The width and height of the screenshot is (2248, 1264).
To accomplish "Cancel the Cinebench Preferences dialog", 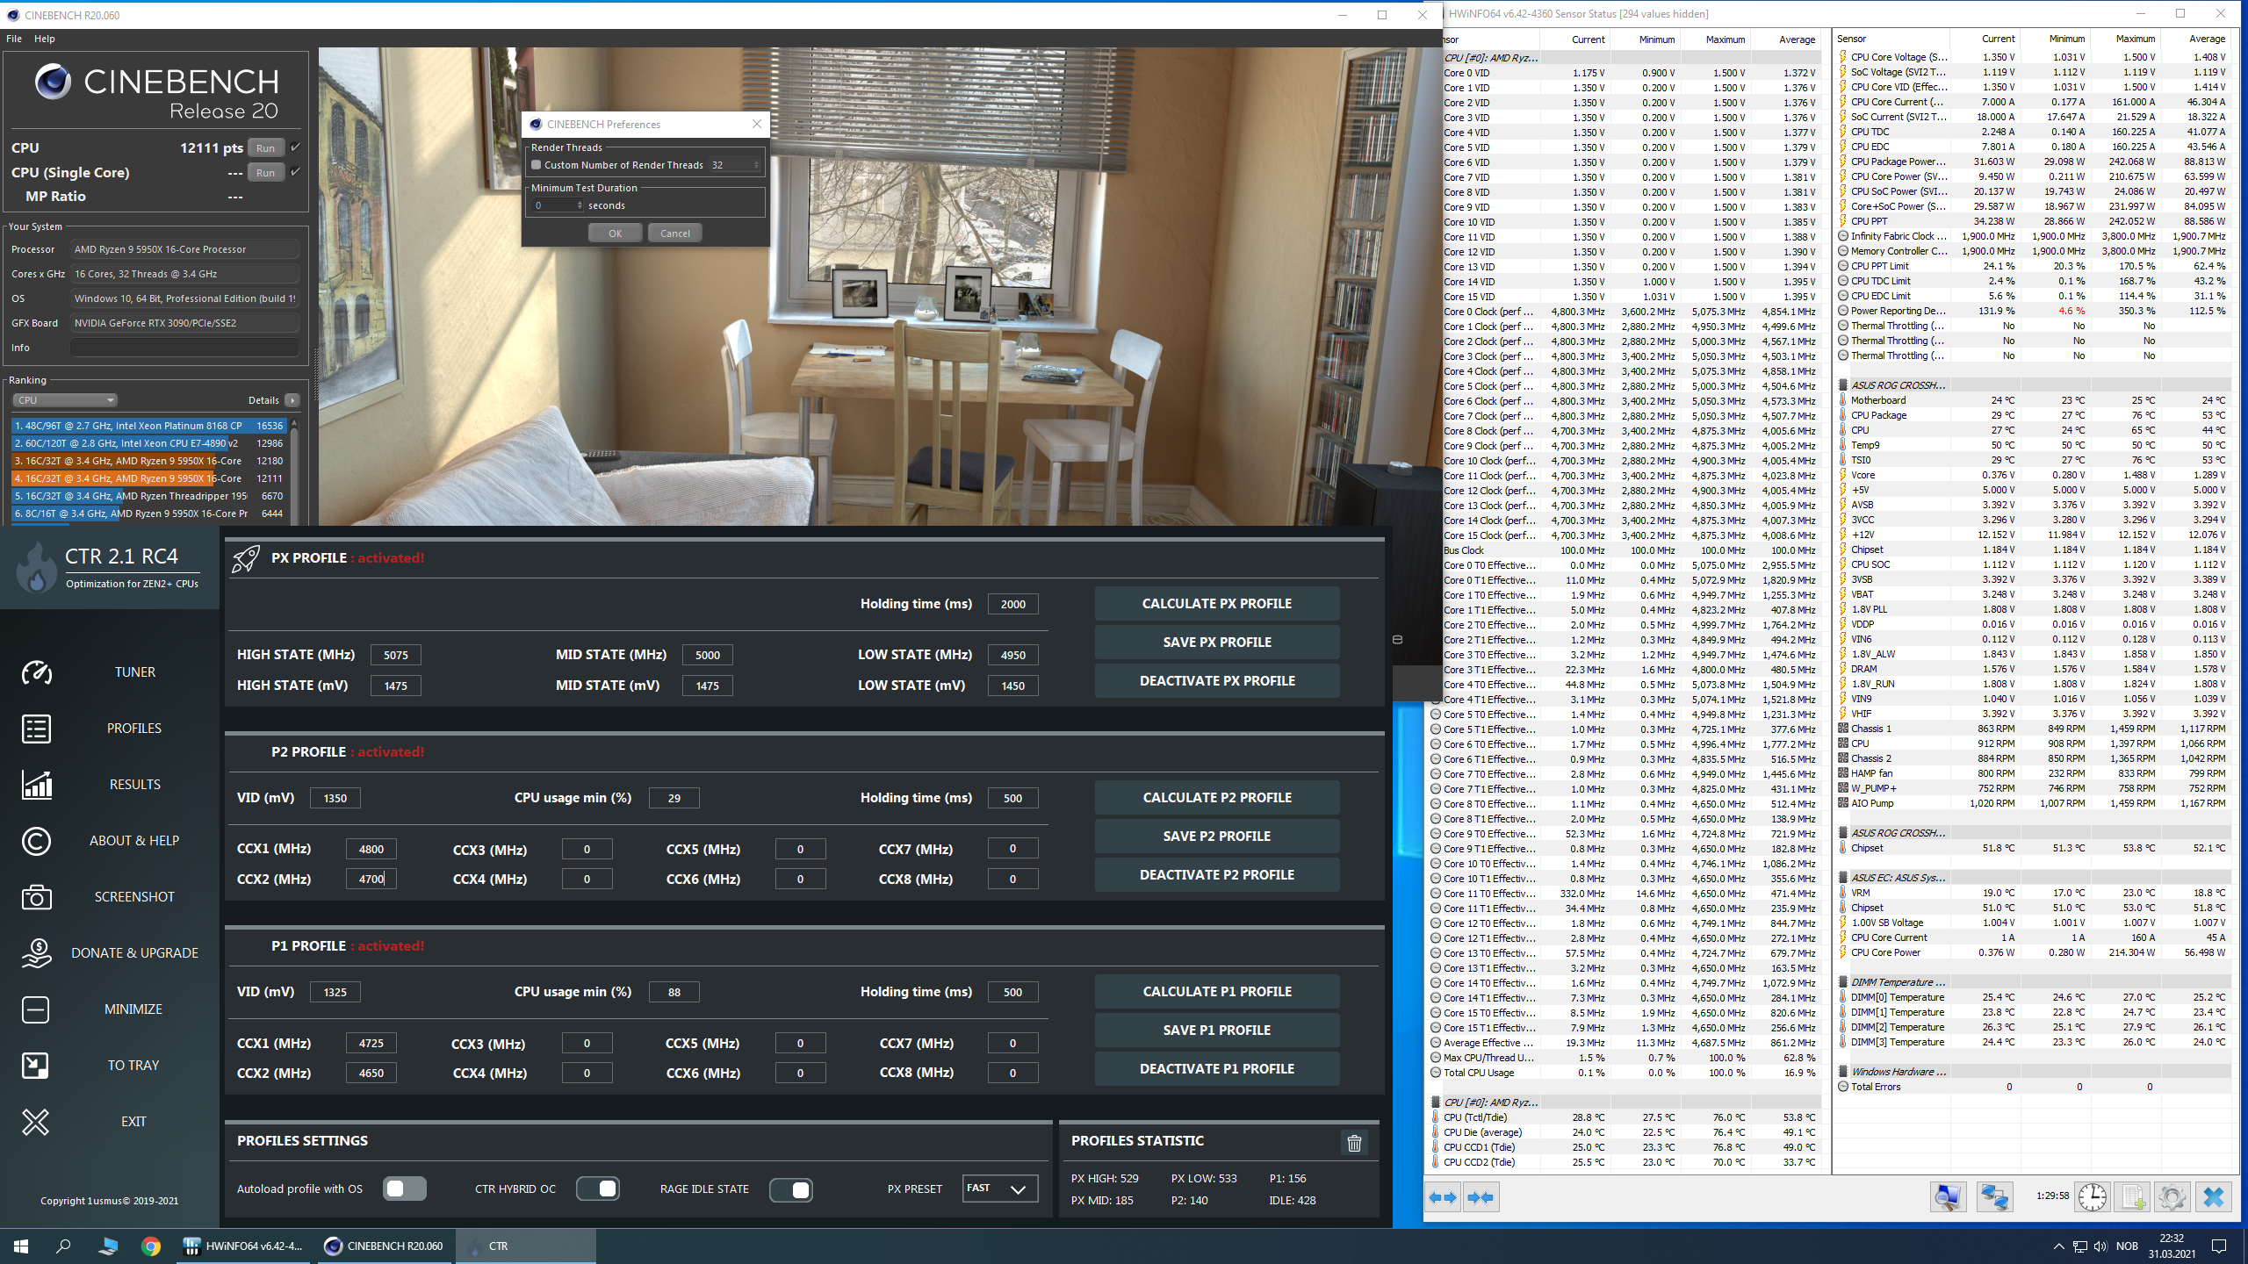I will [x=675, y=233].
